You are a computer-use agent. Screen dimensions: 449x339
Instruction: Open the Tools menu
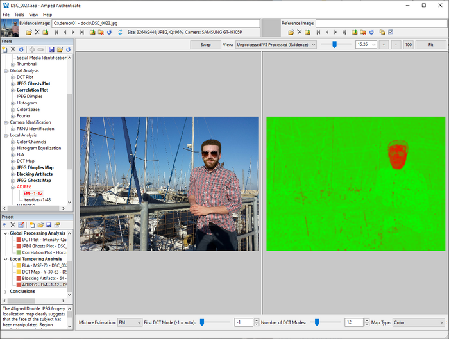pos(19,15)
